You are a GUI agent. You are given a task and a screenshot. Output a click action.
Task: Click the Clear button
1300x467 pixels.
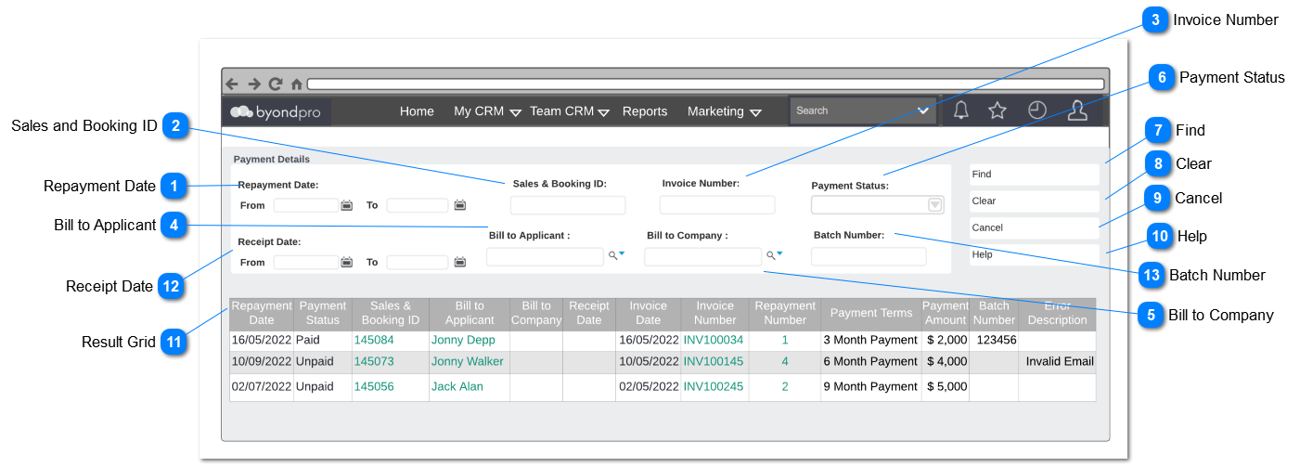tap(1035, 201)
